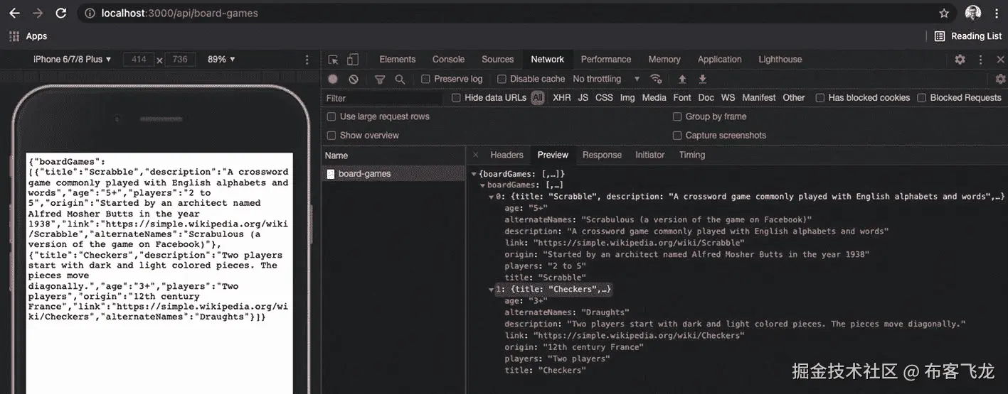Viewport: 1008px width, 394px height.
Task: Bookmark this page with the star icon
Action: point(944,13)
